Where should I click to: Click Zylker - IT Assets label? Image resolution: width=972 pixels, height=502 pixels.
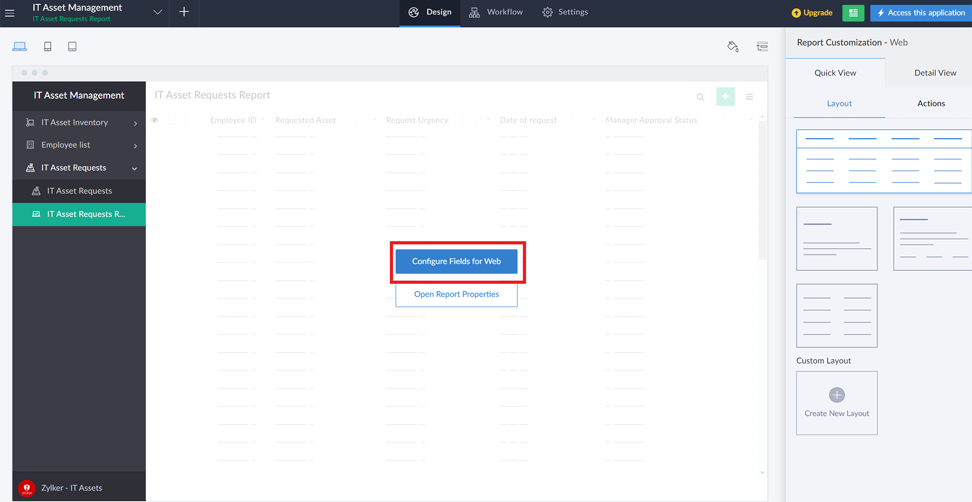(72, 488)
